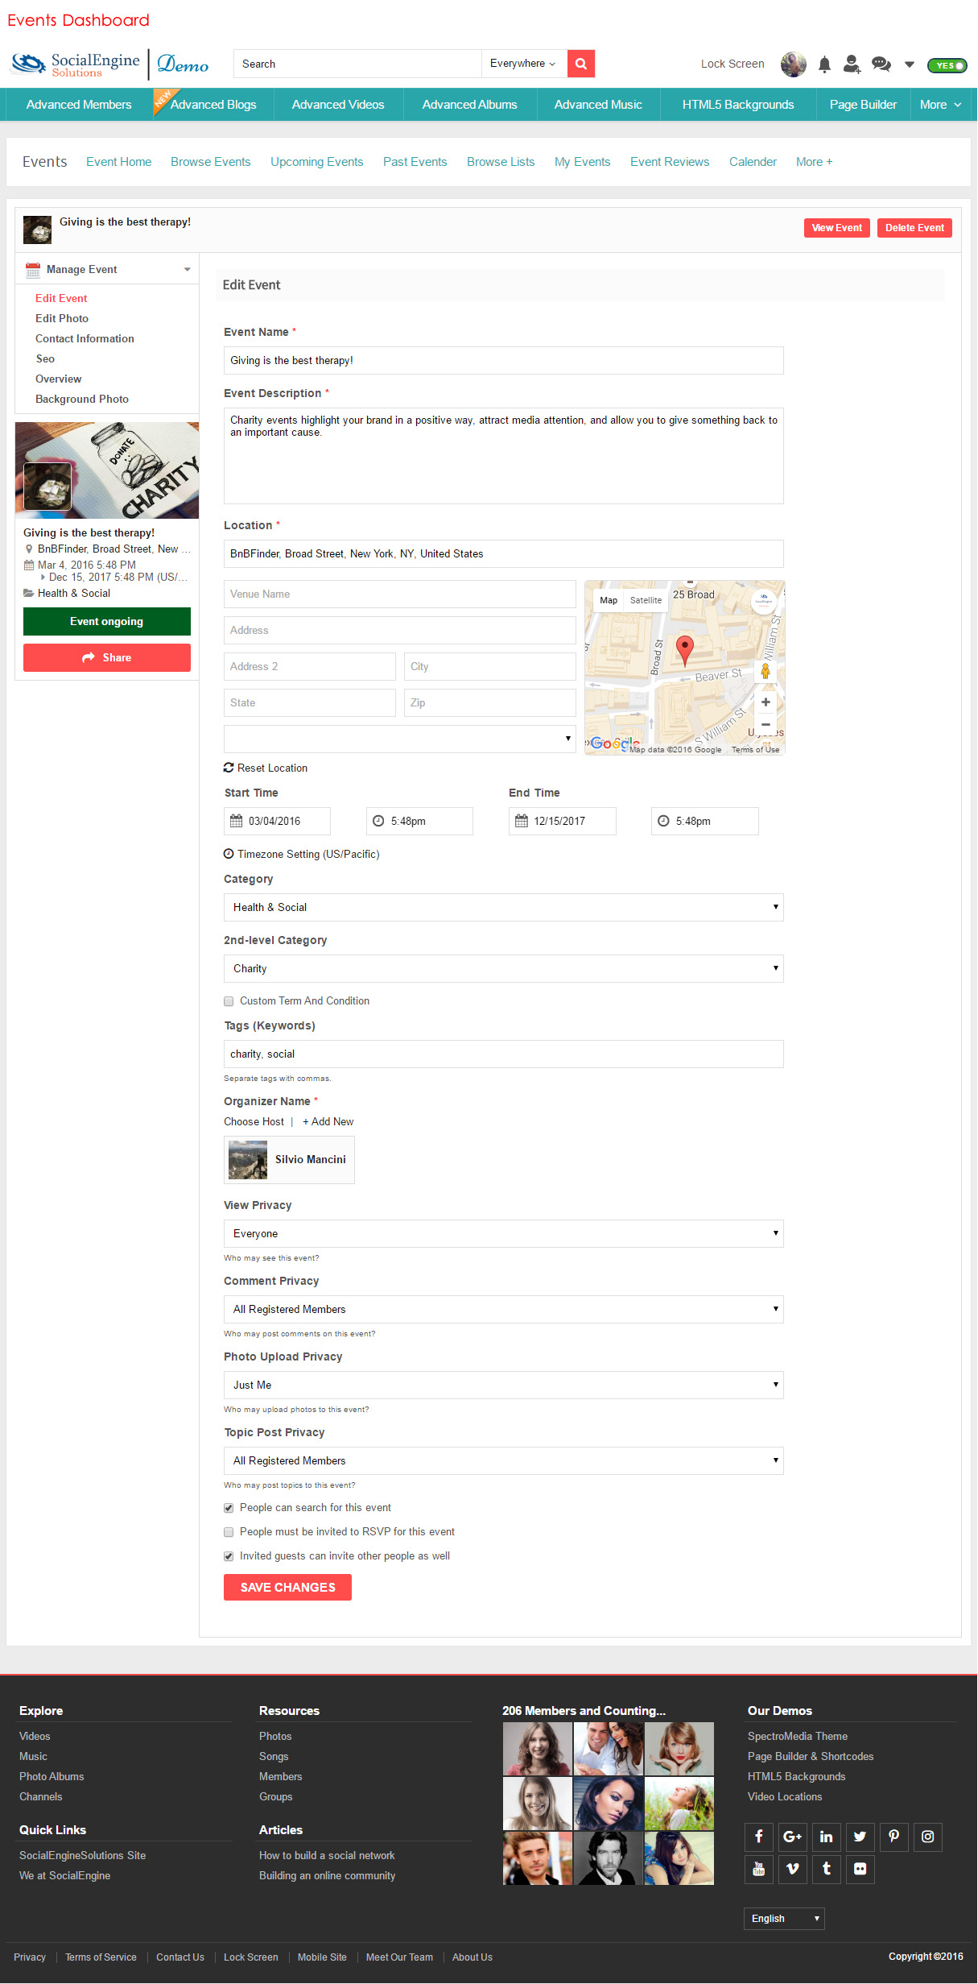Click the Facebook icon in footer

click(758, 1837)
